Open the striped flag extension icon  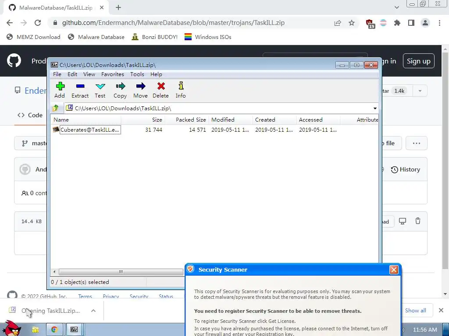coord(383,23)
